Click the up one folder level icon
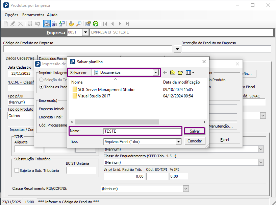The width and height of the screenshot is (276, 205). click(x=173, y=72)
